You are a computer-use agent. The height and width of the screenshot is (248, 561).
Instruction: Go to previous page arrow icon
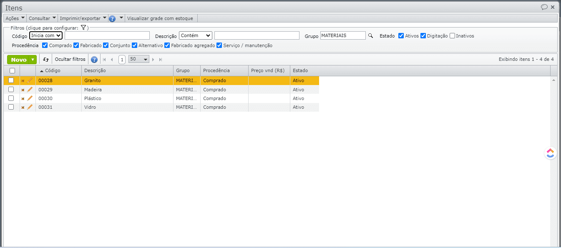(x=112, y=60)
